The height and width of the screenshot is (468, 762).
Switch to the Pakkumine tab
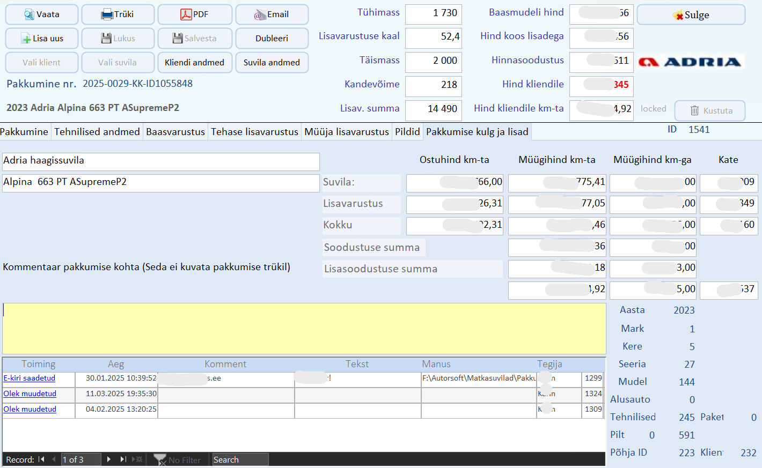point(24,132)
